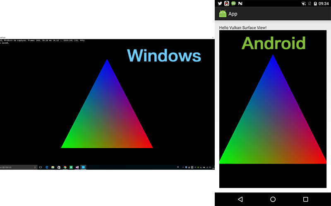Tap the green Android robot app icon
This screenshot has width=331, height=206.
(x=223, y=14)
